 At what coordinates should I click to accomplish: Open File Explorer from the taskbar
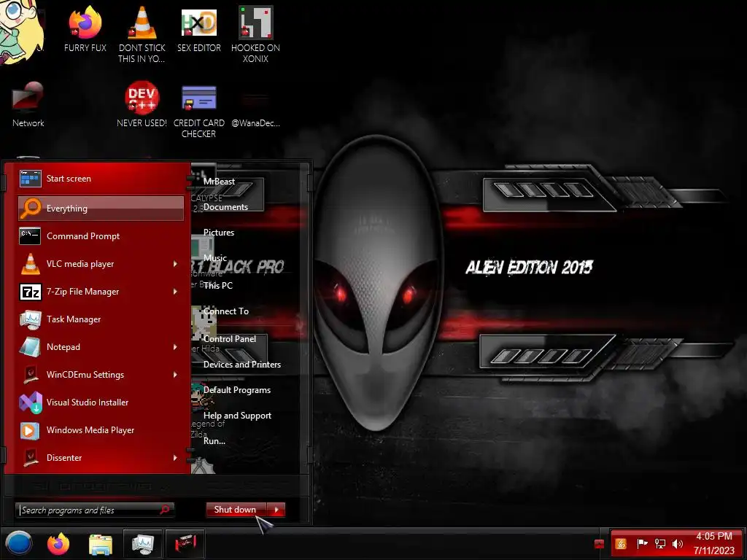tap(101, 544)
